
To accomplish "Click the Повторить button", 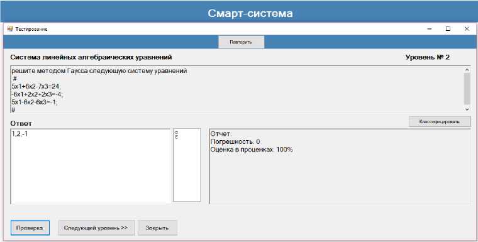I will 241,42.
